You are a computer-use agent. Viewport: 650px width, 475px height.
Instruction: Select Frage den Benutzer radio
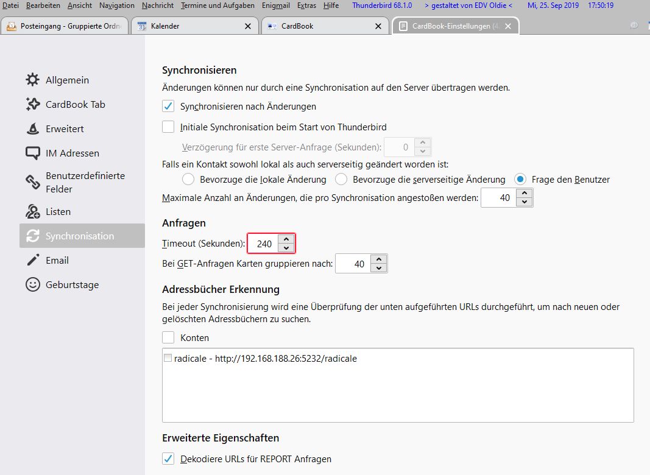pos(520,179)
